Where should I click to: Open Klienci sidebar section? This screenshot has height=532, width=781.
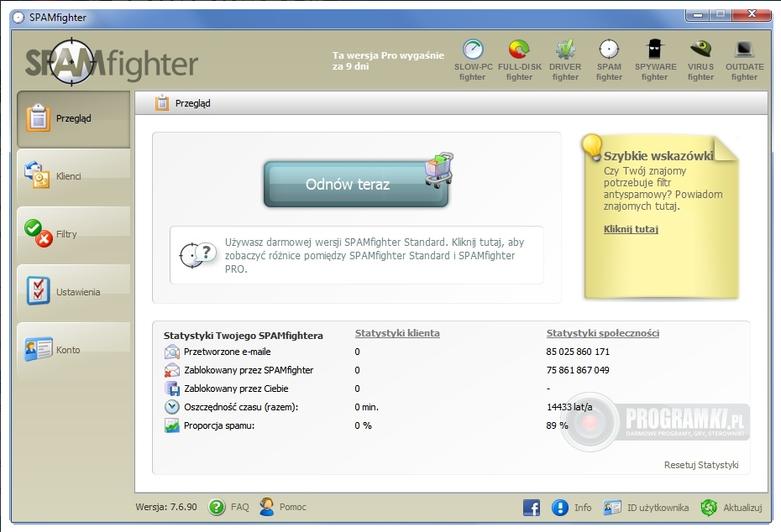[74, 176]
